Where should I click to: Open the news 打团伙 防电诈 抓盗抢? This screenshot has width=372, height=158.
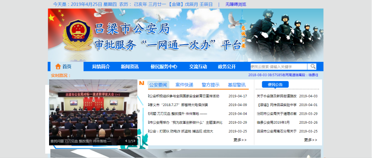(180, 131)
